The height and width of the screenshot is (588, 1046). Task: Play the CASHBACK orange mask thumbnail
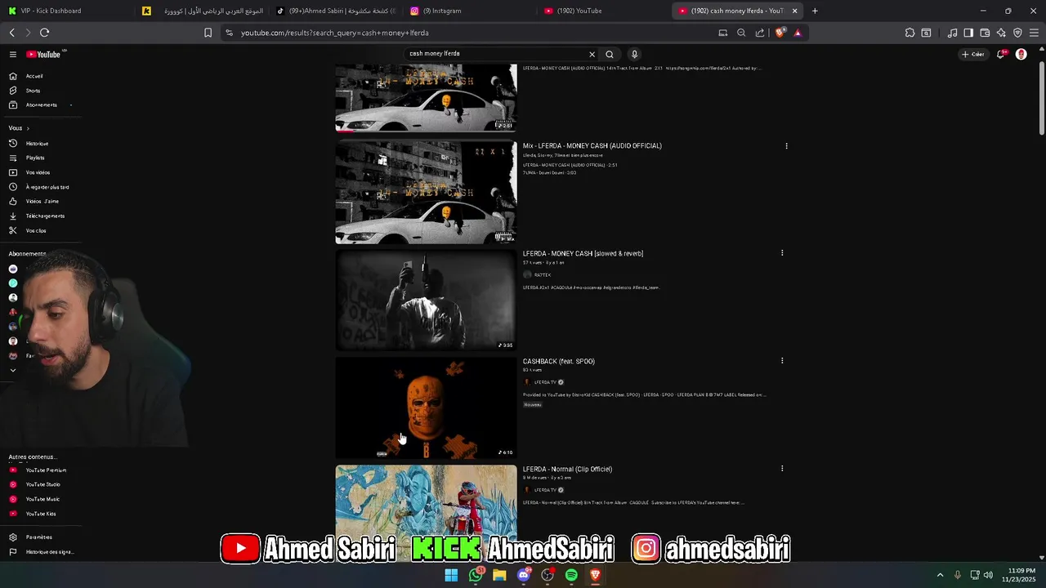pos(426,408)
